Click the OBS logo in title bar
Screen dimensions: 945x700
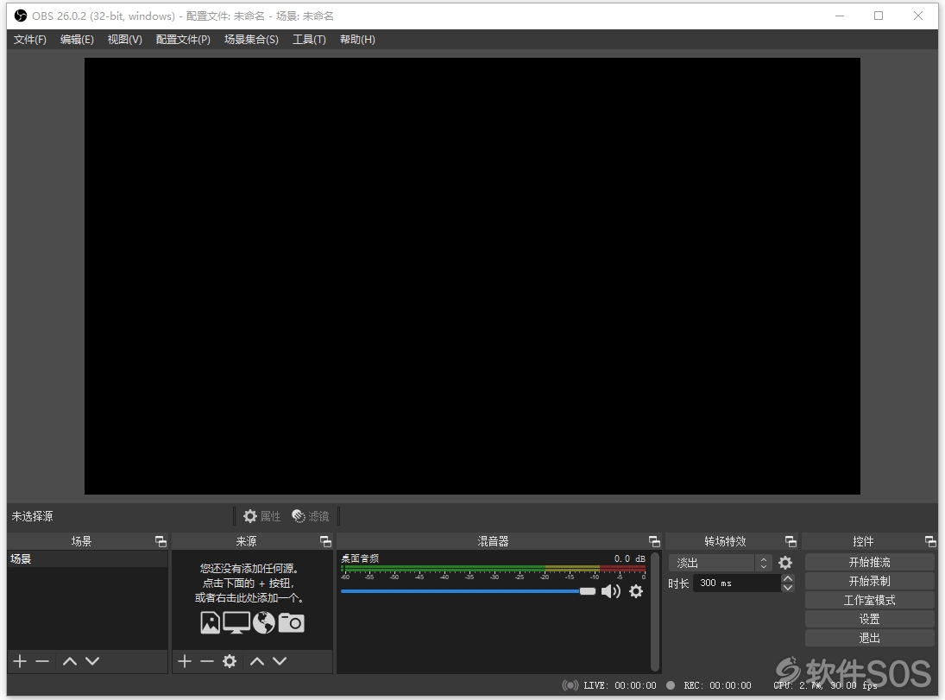[x=21, y=16]
